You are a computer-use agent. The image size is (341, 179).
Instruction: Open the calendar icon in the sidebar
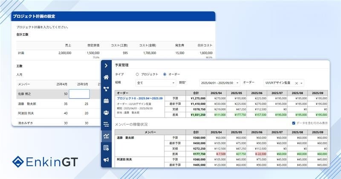tap(106, 101)
